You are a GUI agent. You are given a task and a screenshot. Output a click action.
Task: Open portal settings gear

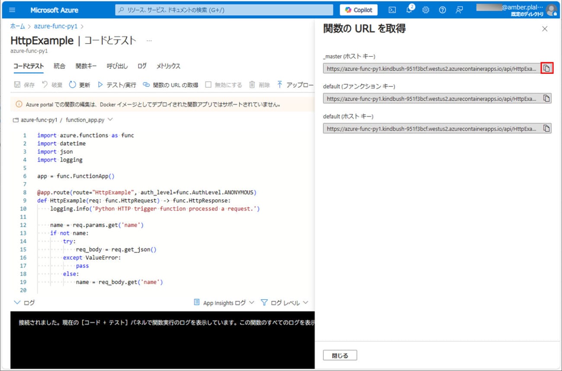coord(426,10)
